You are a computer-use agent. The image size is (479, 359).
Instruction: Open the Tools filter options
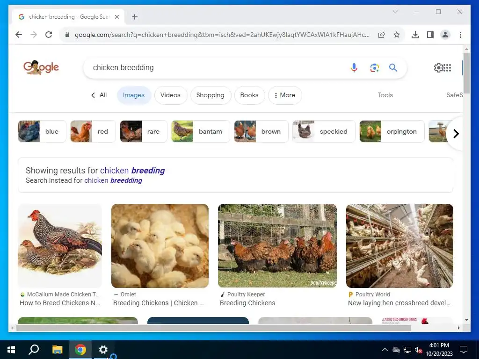click(385, 95)
